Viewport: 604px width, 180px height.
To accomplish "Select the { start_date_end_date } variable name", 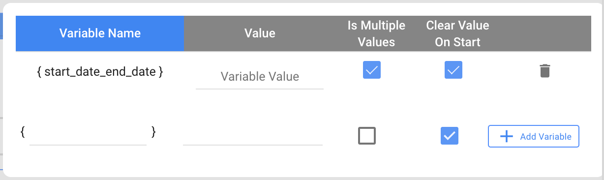I will tap(100, 72).
